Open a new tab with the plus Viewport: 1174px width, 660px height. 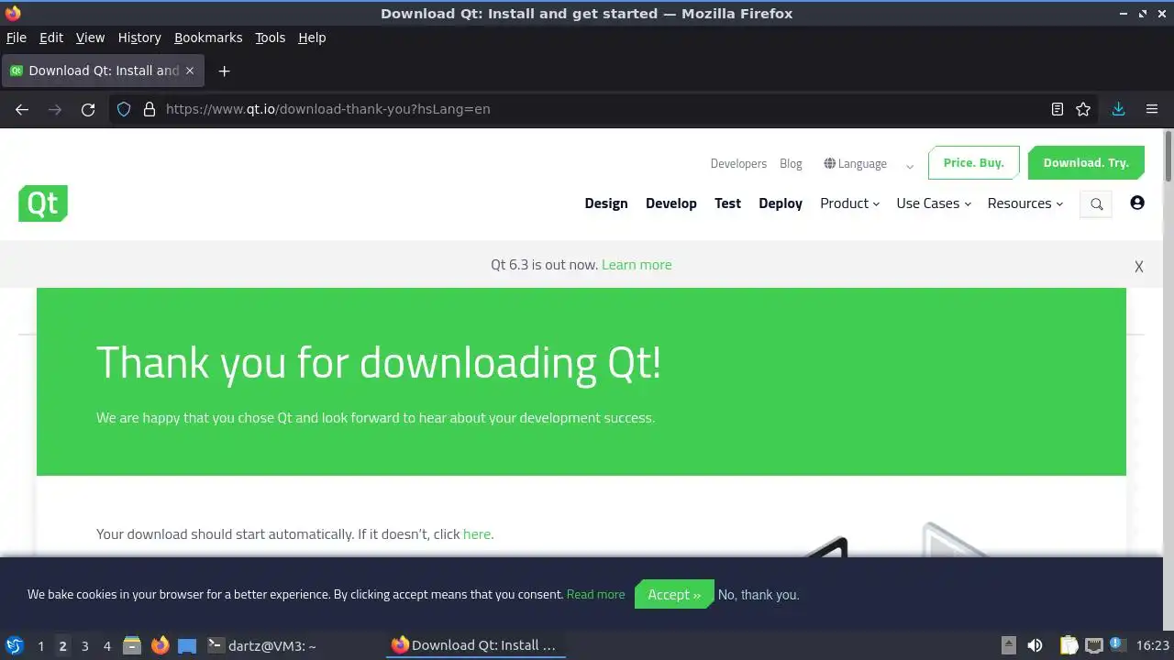coord(224,71)
